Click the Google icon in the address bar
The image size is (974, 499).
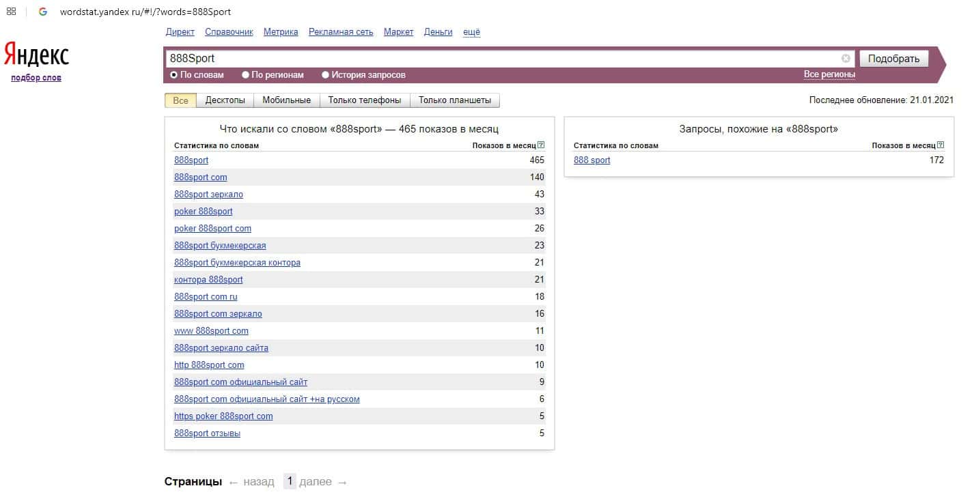point(43,12)
